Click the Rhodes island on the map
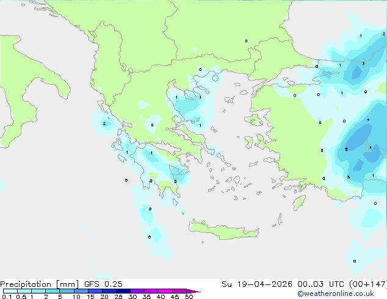The height and width of the screenshot is (299, 387). (299, 203)
